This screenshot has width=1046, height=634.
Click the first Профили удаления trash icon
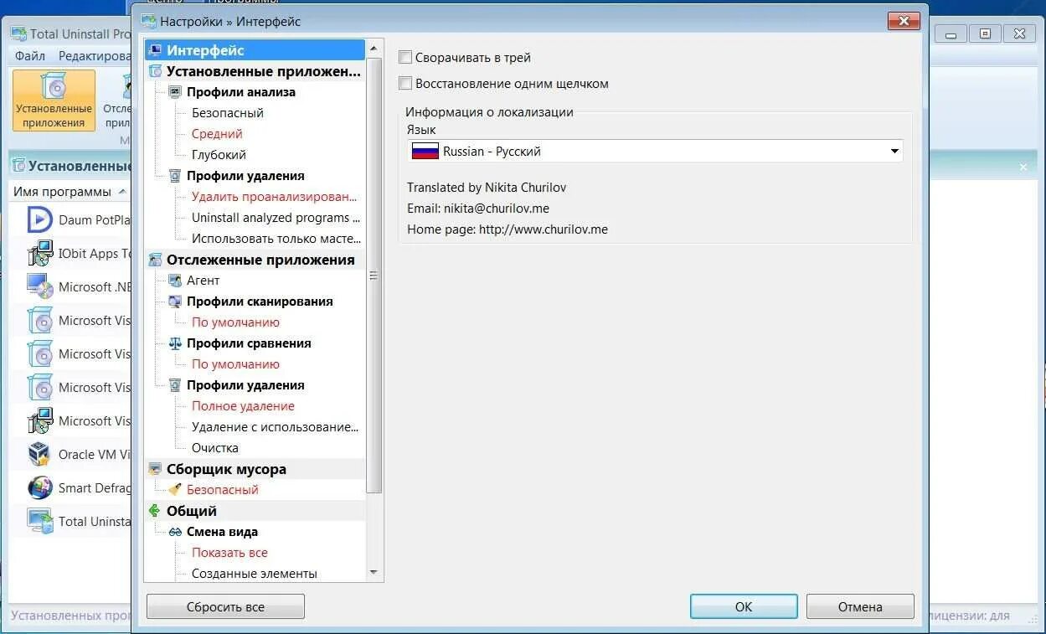(x=175, y=176)
